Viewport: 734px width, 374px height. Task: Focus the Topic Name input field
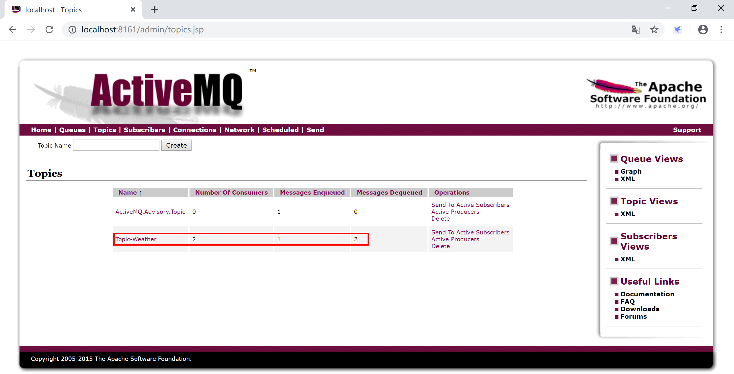[116, 145]
